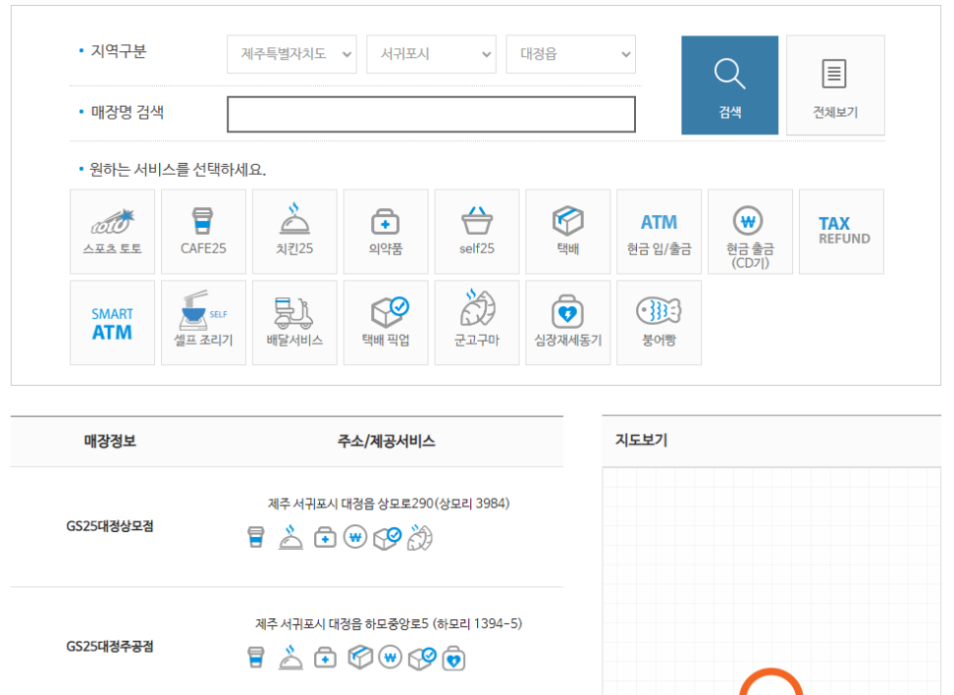The image size is (954, 695).
Task: Select the 의약품 service filter
Action: click(x=386, y=232)
